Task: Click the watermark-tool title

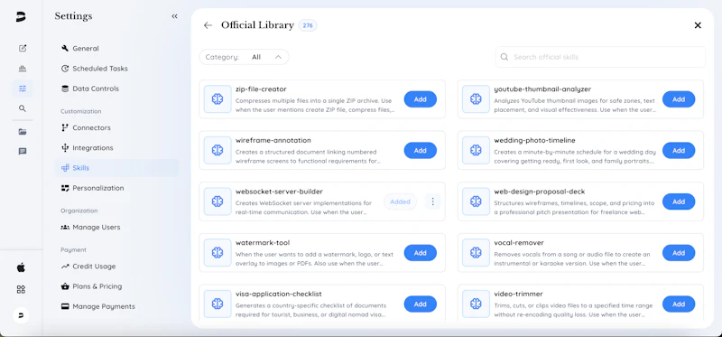Action: (263, 242)
